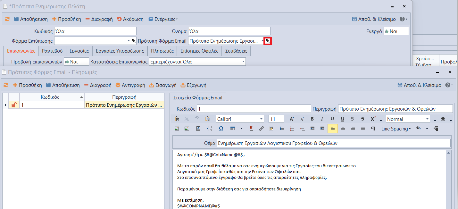Open the Ραντεβού tab

pos(52,51)
